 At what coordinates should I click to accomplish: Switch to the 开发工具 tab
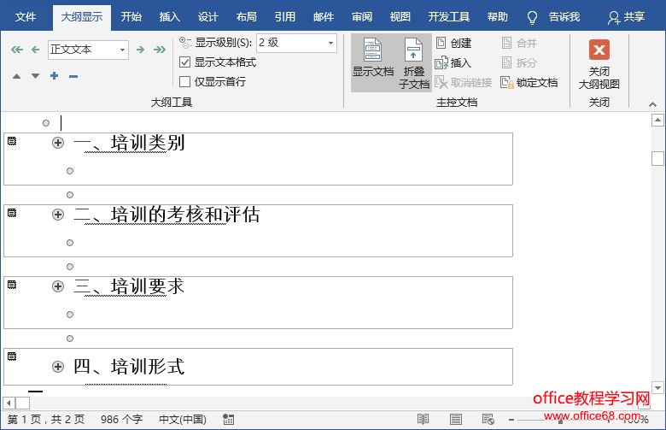pyautogui.click(x=449, y=17)
